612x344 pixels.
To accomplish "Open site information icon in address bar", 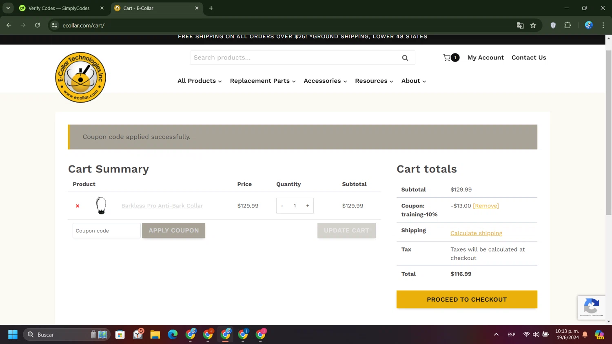I will (54, 25).
